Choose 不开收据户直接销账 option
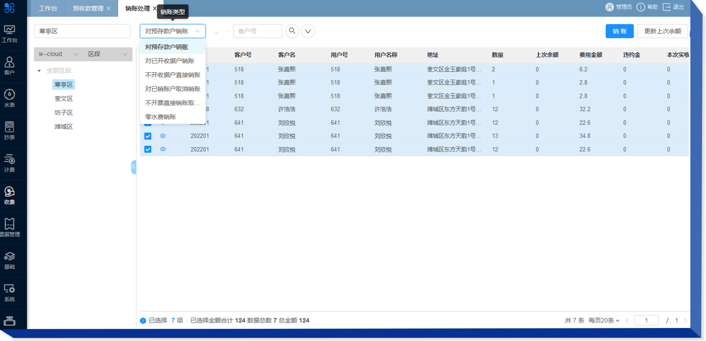Screen dimensions: 706x341 pos(172,75)
